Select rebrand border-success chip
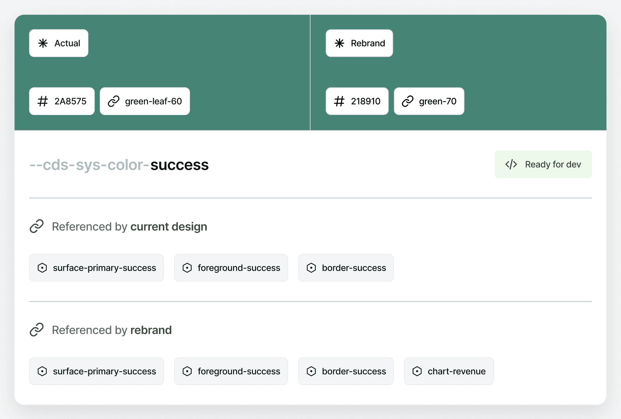The height and width of the screenshot is (419, 621). 346,371
